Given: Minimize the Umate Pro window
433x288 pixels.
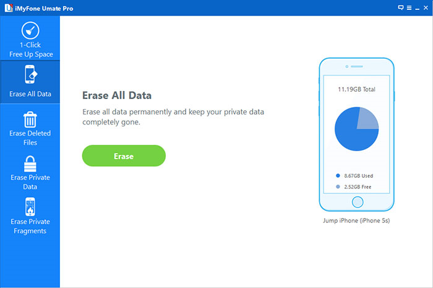Looking at the screenshot, I should pos(418,7).
